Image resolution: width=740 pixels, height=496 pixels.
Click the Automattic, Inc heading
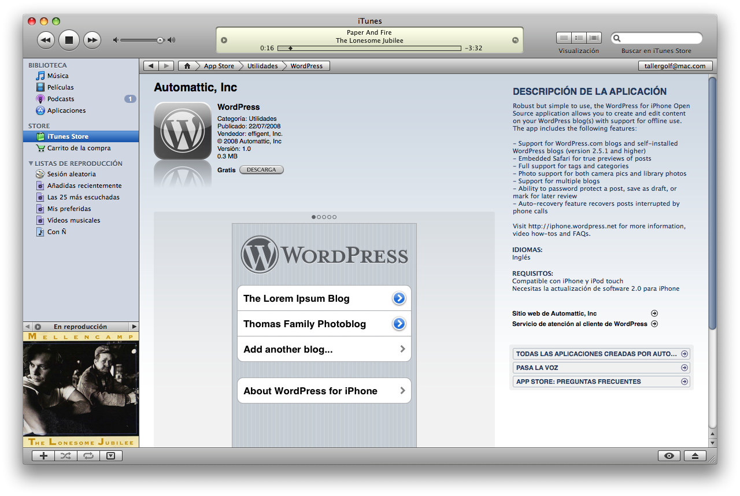195,88
